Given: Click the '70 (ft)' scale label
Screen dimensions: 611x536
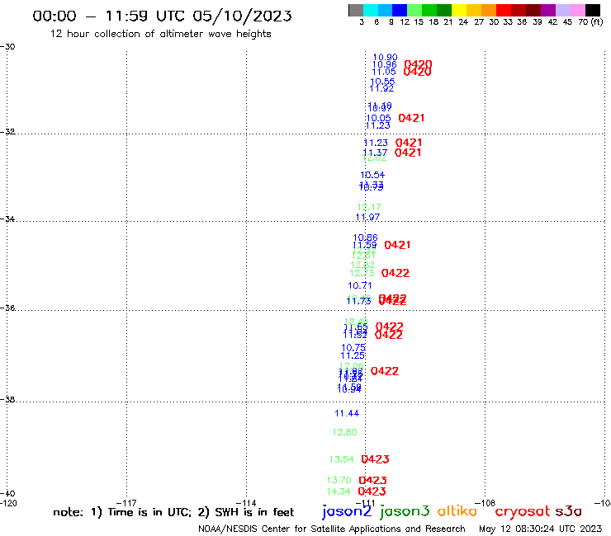Looking at the screenshot, I should coord(590,22).
